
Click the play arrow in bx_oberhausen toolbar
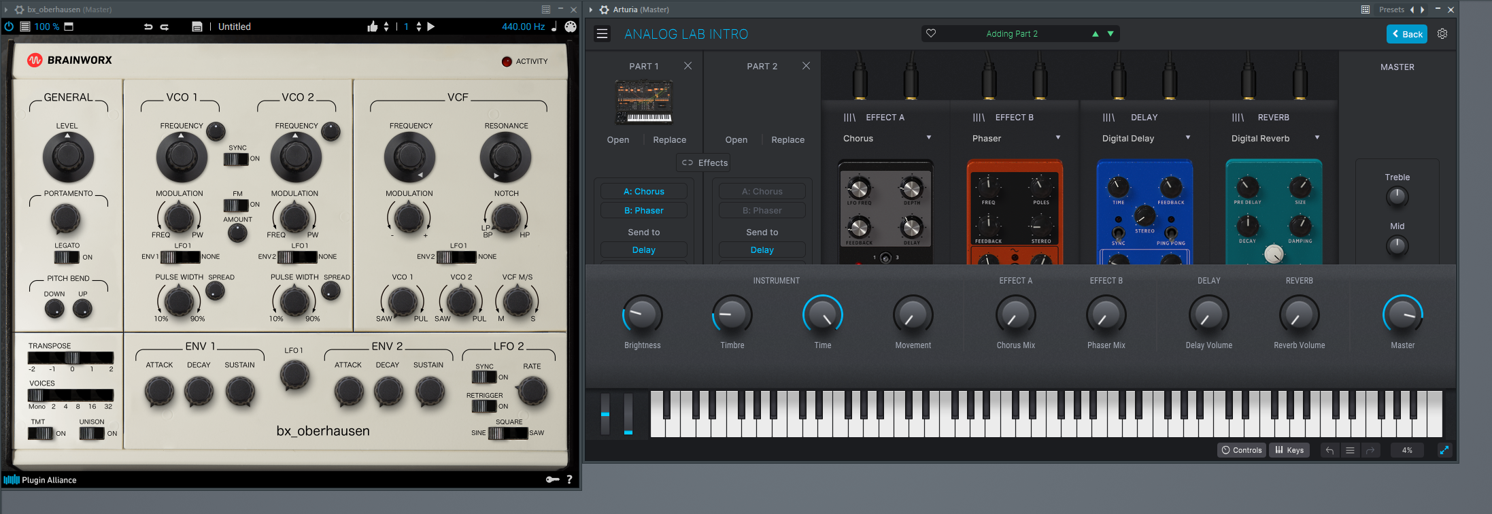[430, 27]
